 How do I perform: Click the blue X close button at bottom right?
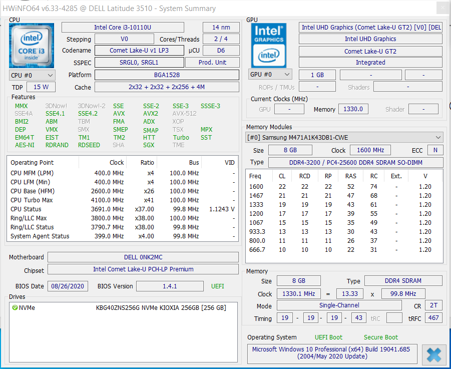[x=434, y=354]
